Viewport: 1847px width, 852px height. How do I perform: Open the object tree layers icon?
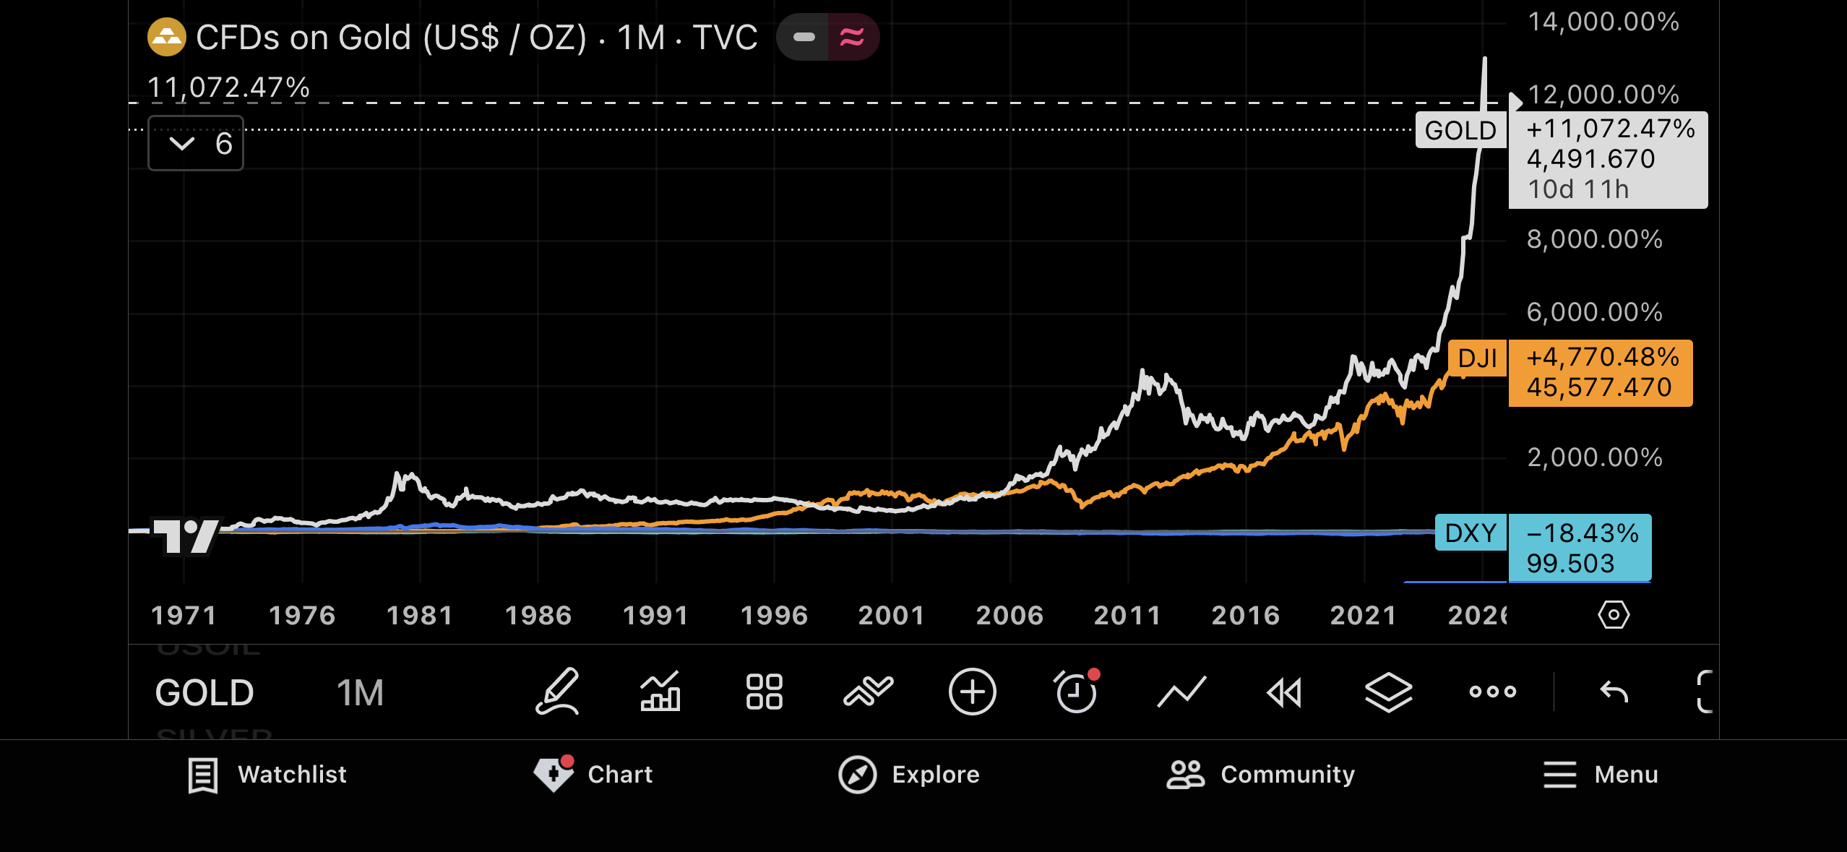(1388, 692)
